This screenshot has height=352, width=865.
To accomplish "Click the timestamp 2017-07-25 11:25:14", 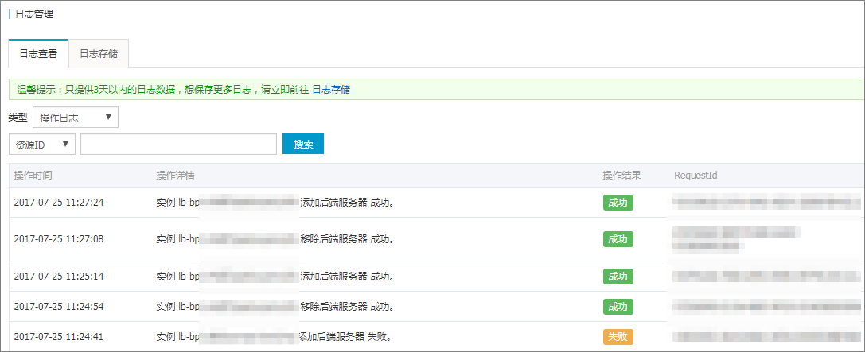I will click(59, 277).
